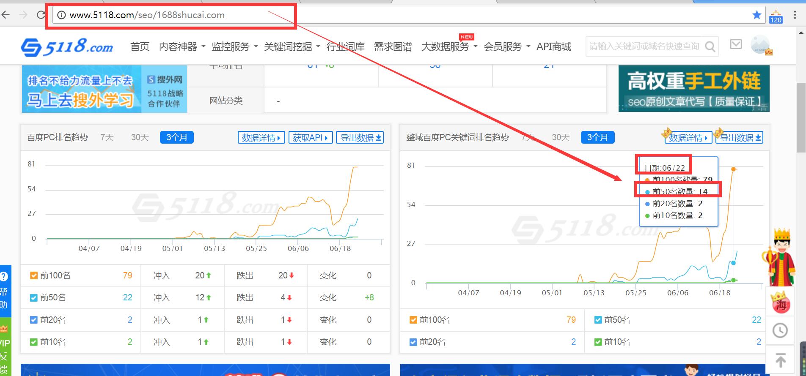Reload the page with refresh icon
Viewport: 806px width, 376px height.
pyautogui.click(x=41, y=15)
